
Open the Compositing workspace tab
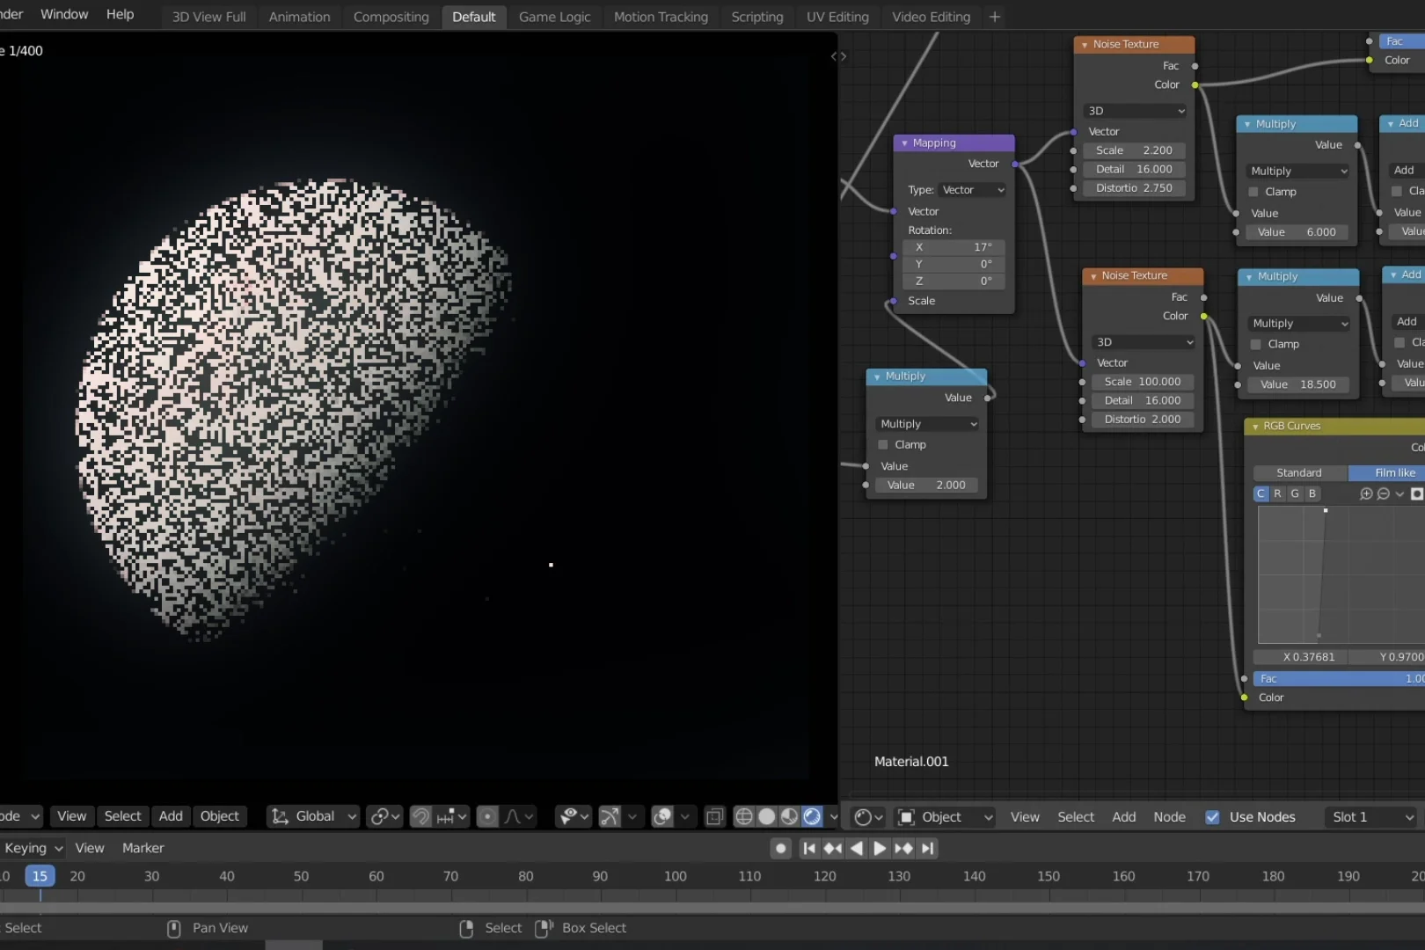pyautogui.click(x=391, y=17)
